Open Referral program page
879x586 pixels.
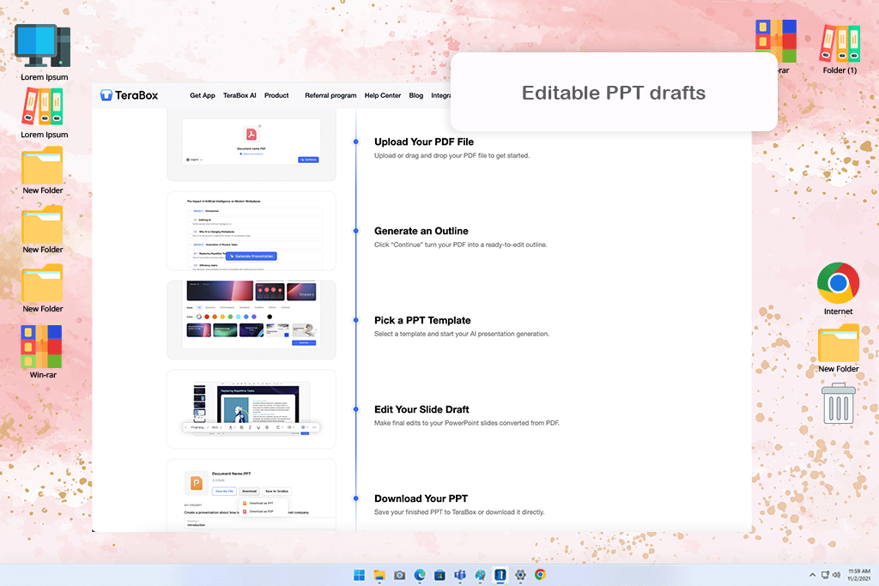[330, 96]
